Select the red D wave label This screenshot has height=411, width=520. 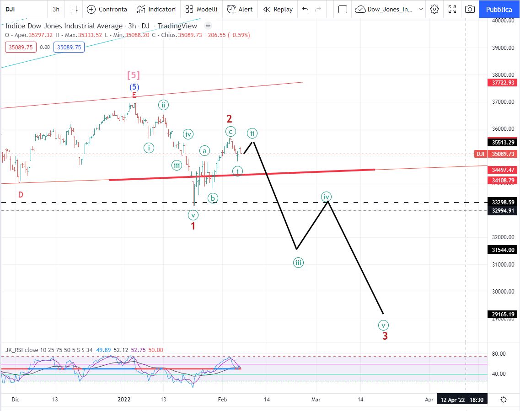(x=21, y=195)
